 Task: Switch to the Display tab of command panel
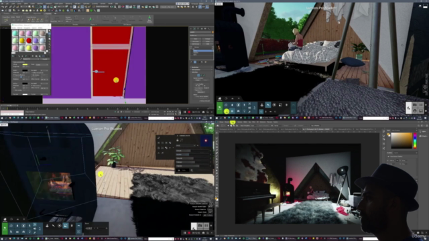[x=205, y=28]
